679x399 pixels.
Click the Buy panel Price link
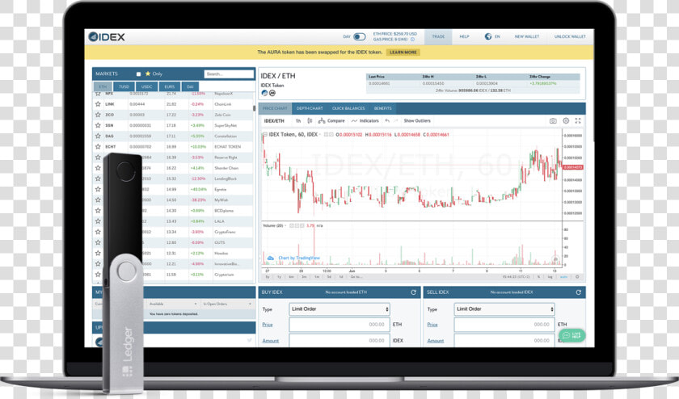(268, 325)
